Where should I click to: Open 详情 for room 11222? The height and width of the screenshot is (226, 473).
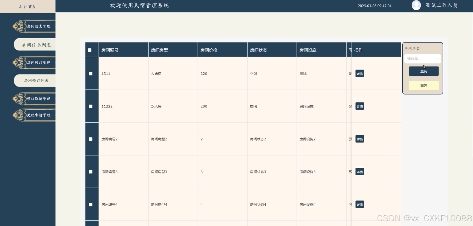[x=360, y=106]
